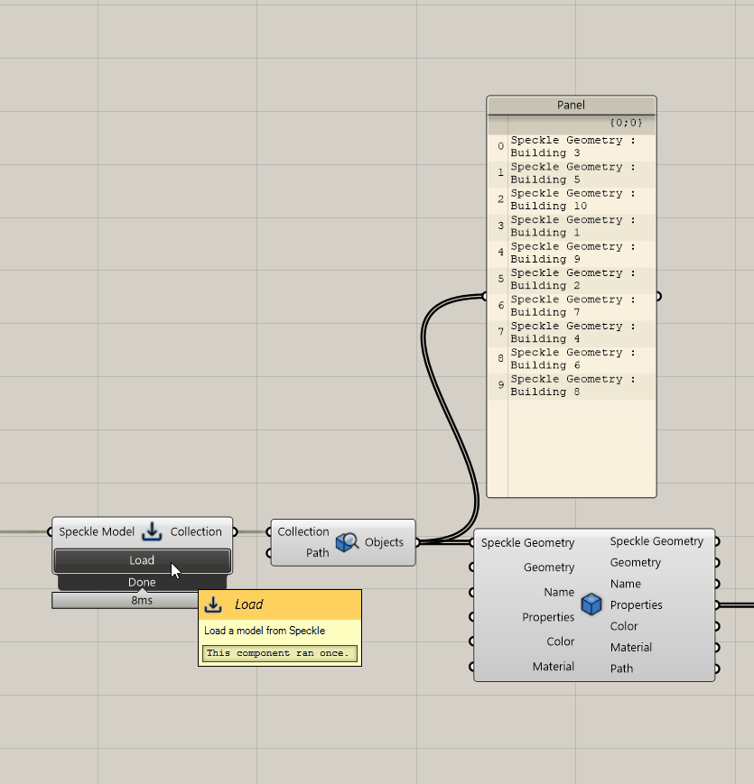The height and width of the screenshot is (784, 754).
Task: Click the Name output parameter
Action: pyautogui.click(x=626, y=584)
